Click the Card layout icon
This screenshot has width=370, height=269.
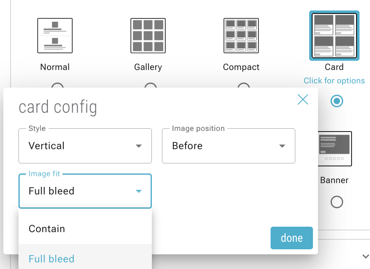tap(334, 36)
